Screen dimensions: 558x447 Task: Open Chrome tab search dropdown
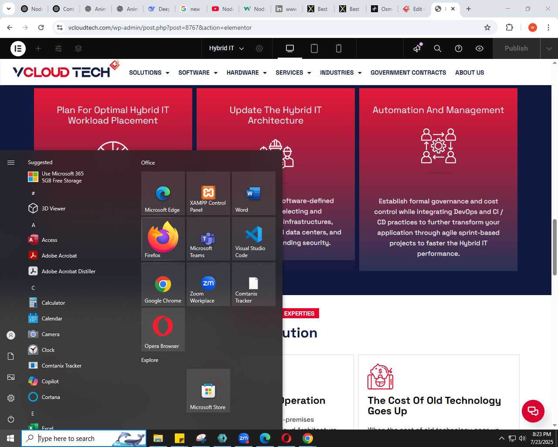coord(9,9)
